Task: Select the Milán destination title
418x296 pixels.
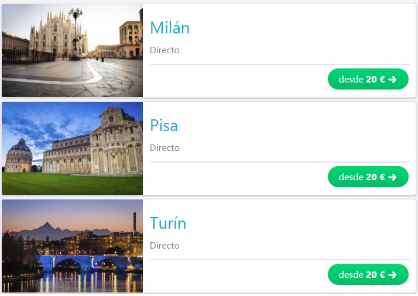Action: pos(170,27)
